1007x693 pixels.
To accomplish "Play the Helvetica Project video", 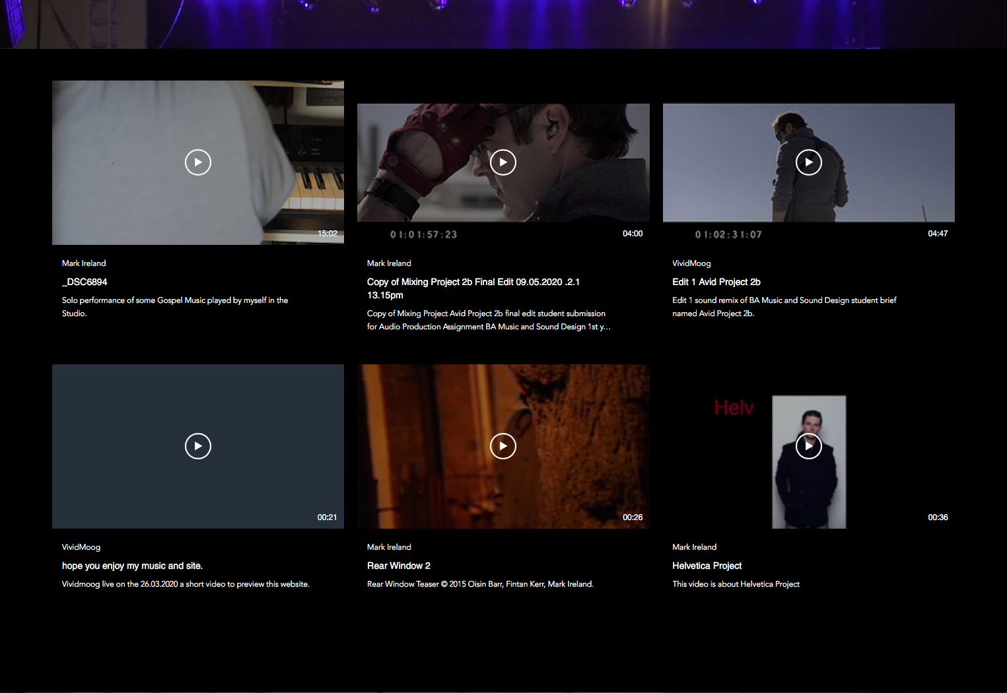I will click(809, 446).
